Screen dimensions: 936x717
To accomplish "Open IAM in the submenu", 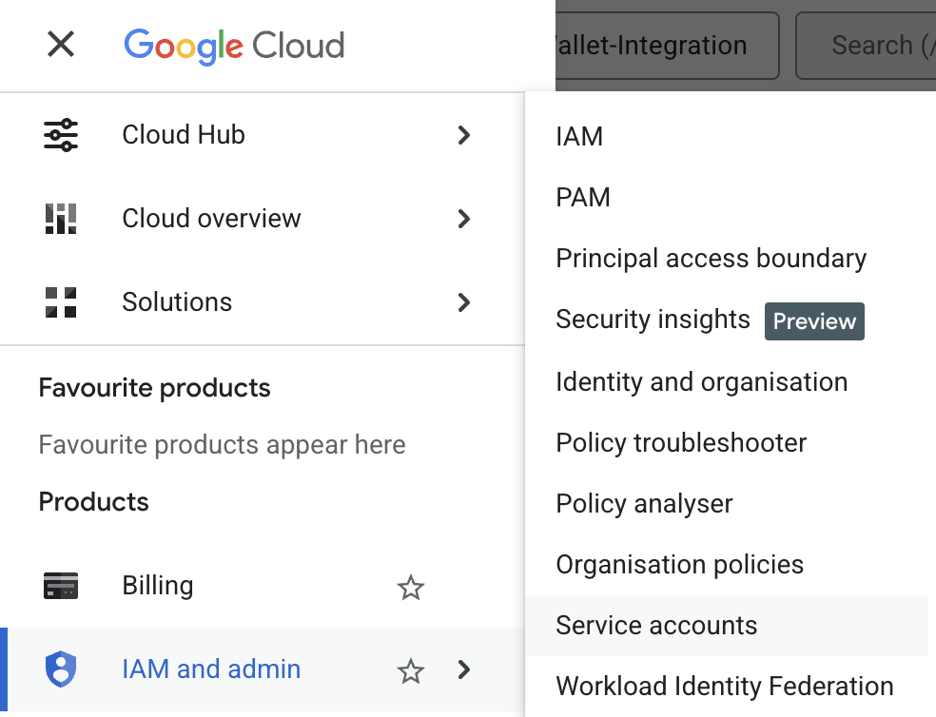I will tap(579, 136).
